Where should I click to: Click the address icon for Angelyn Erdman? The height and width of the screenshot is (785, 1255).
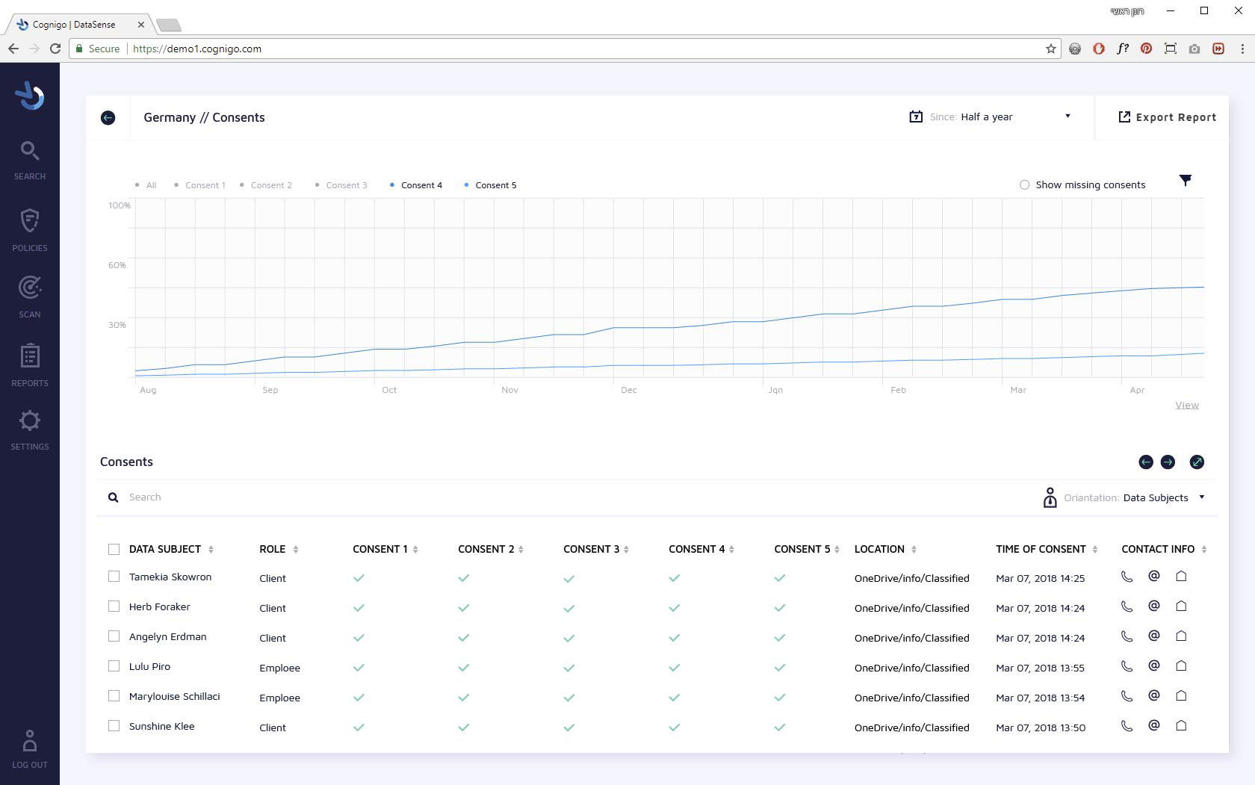[1181, 636]
